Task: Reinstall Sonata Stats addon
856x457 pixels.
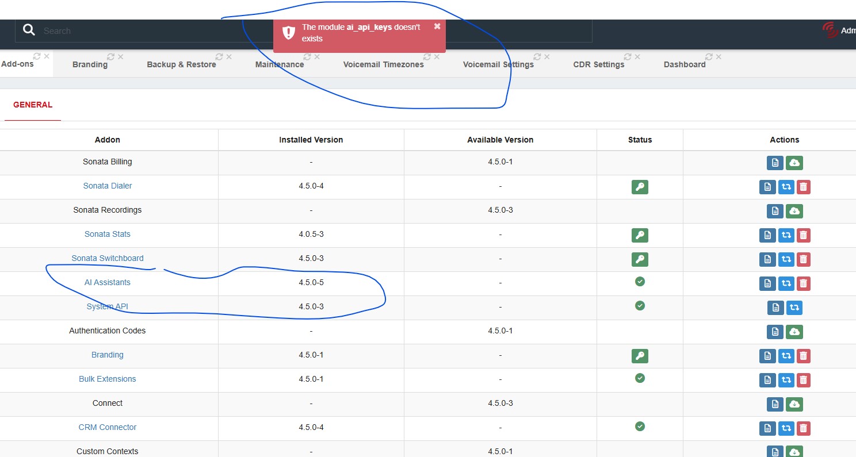Action: click(785, 235)
